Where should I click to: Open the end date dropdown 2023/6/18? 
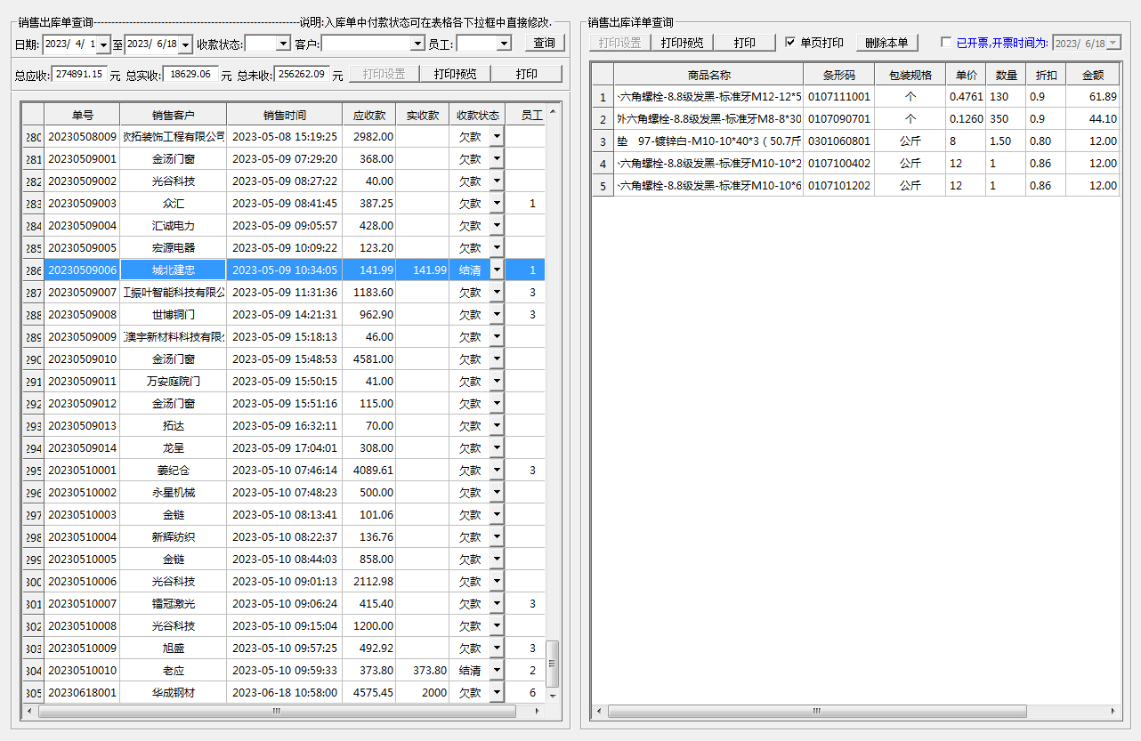(x=185, y=44)
